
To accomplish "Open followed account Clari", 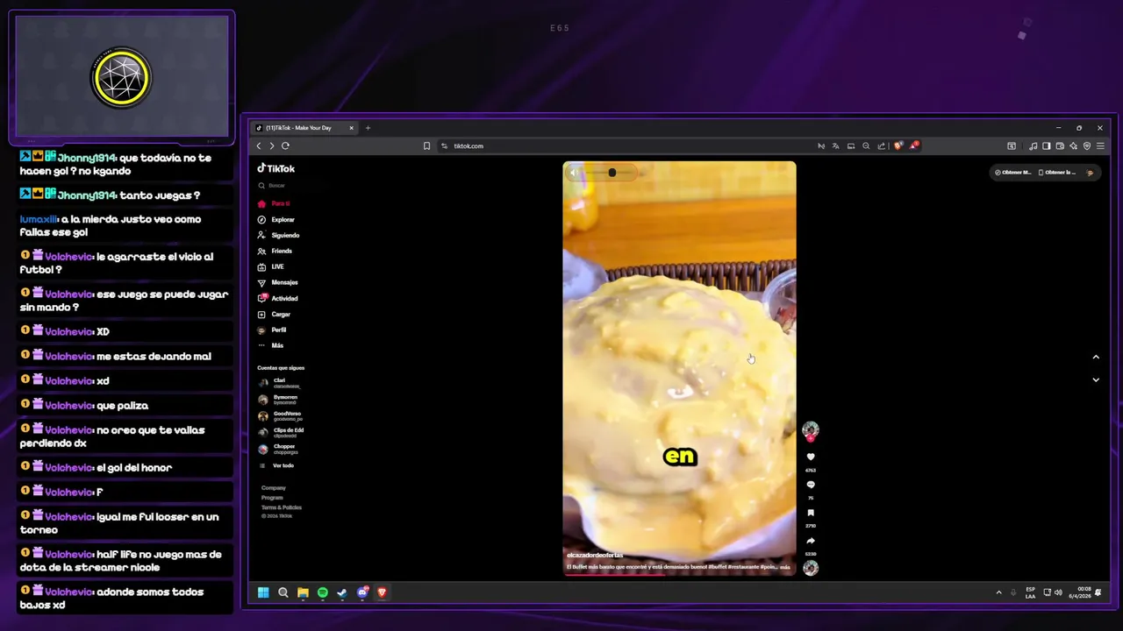I will pyautogui.click(x=281, y=383).
